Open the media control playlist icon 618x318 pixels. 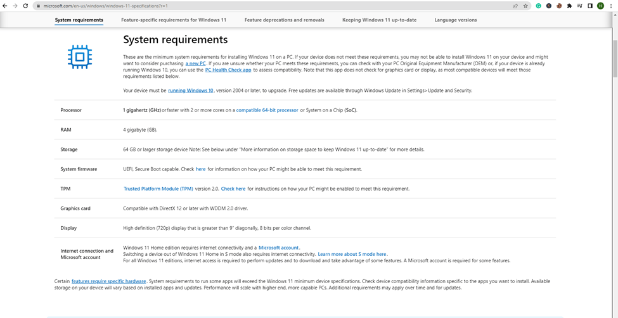pyautogui.click(x=579, y=6)
